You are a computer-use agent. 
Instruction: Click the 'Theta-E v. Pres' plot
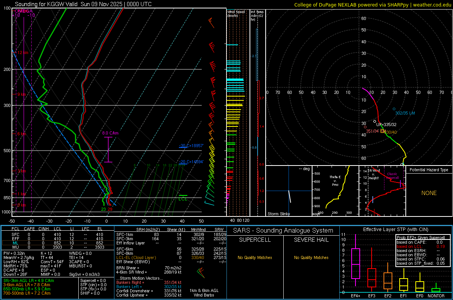[335, 191]
